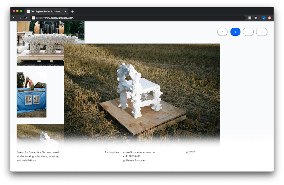Click the browser forward arrow
Screen dimensions: 284x185
(20, 18)
